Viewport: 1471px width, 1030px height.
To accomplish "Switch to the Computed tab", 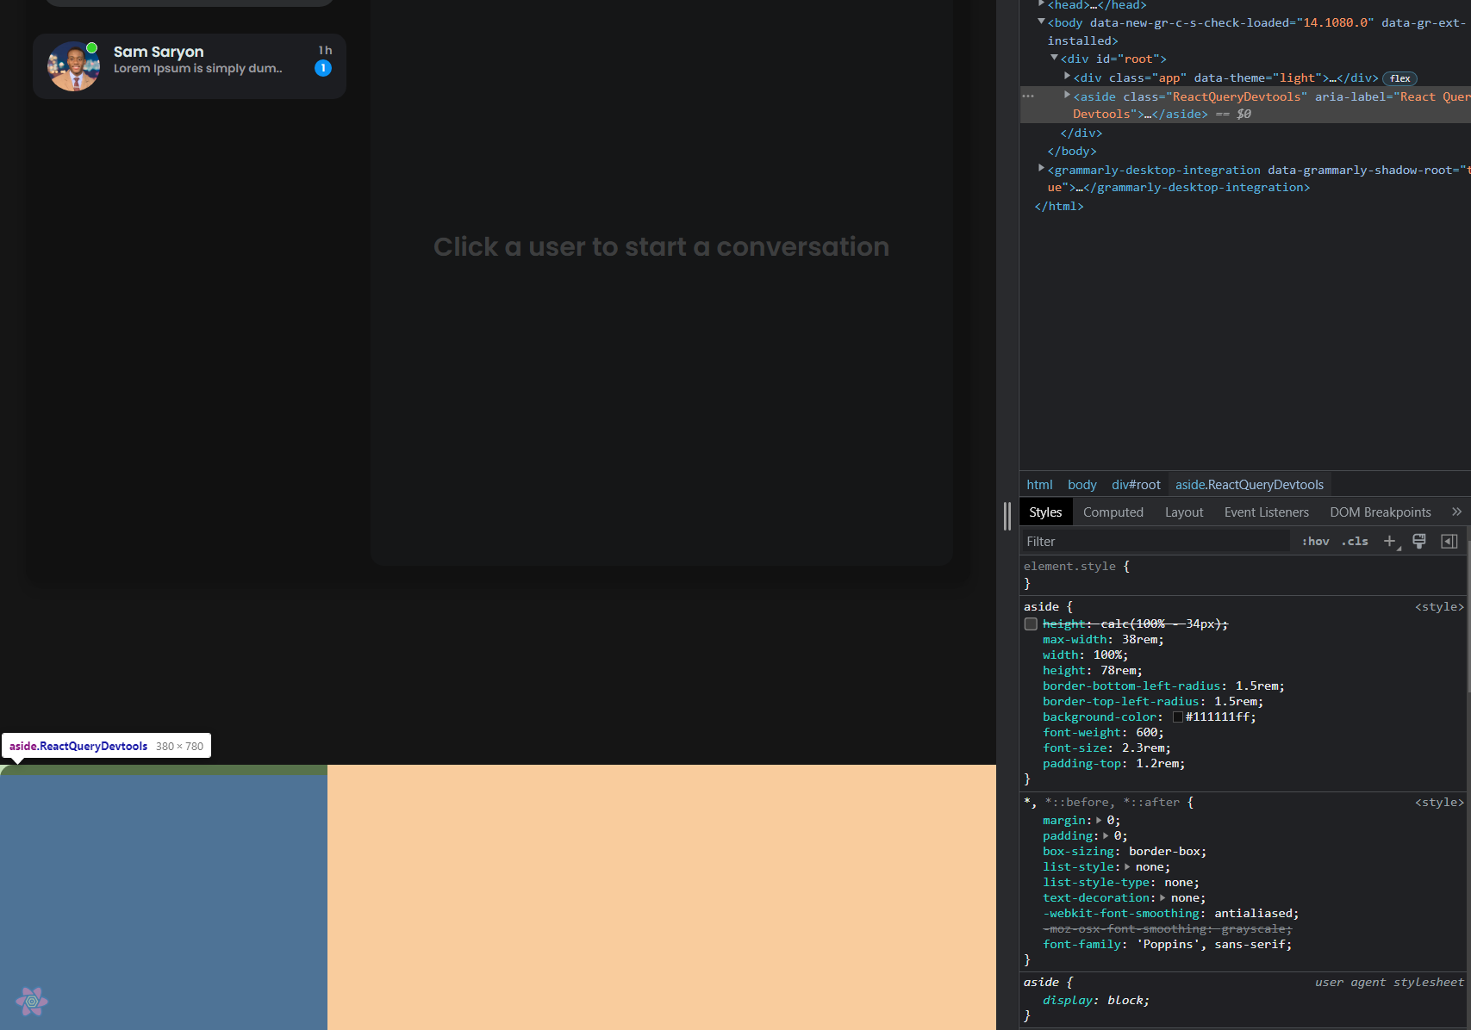I will point(1113,512).
